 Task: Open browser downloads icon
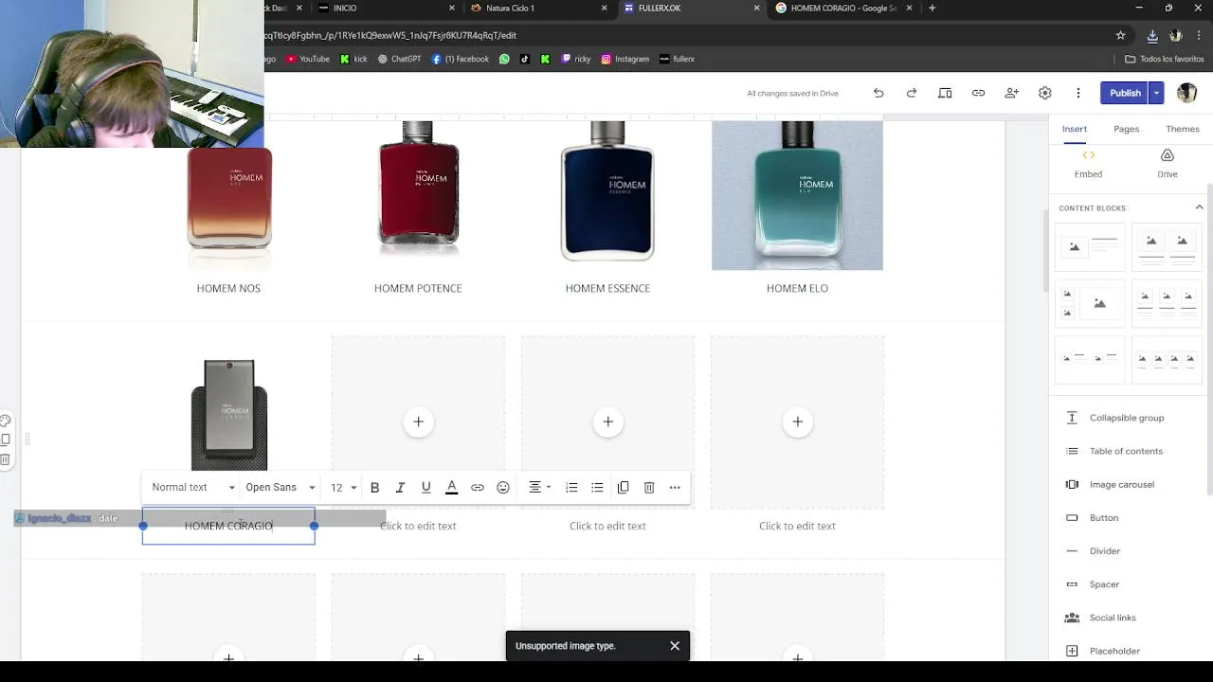click(1152, 35)
